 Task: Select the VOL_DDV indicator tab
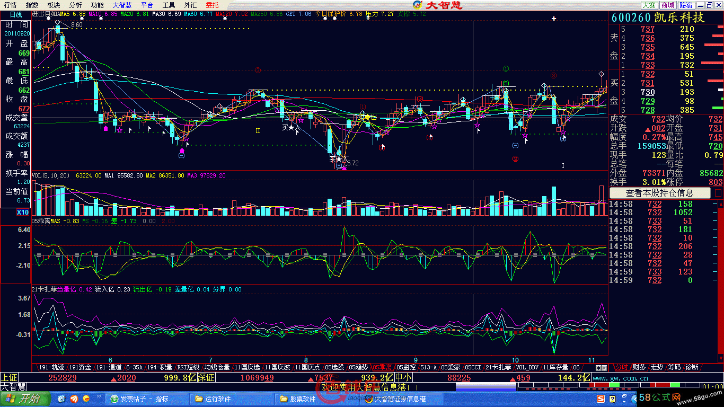[x=527, y=367]
